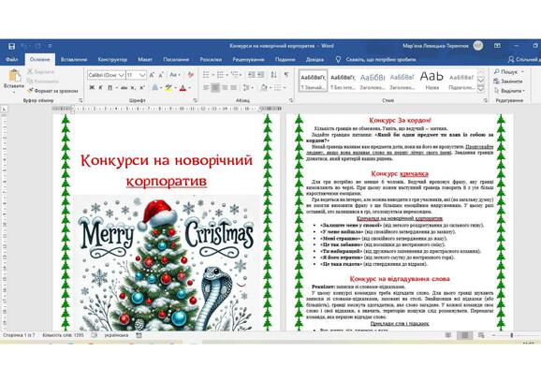Increase font size with larger A icon
The image size is (541, 383).
[152, 75]
